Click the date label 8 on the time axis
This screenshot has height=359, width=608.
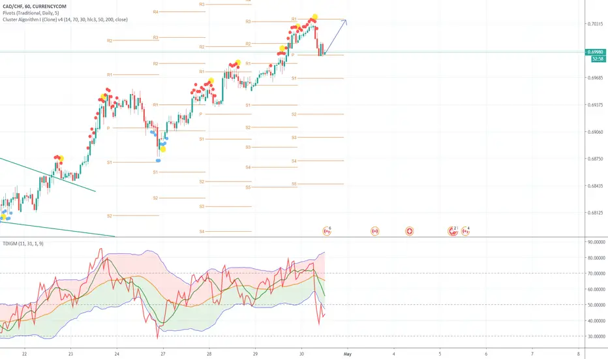click(x=578, y=354)
